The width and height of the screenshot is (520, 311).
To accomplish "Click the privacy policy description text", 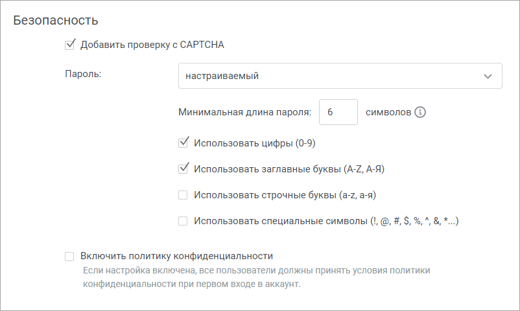I will click(256, 277).
